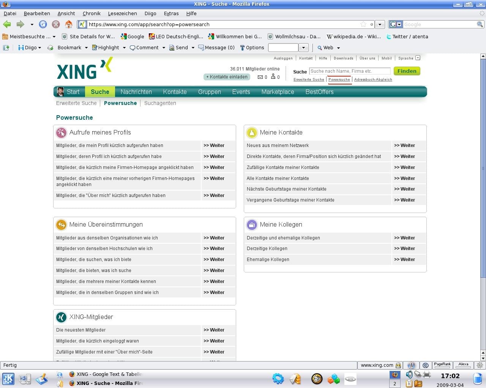Expand the Diigo toolbar dropdown
486x388 pixels.
point(39,48)
